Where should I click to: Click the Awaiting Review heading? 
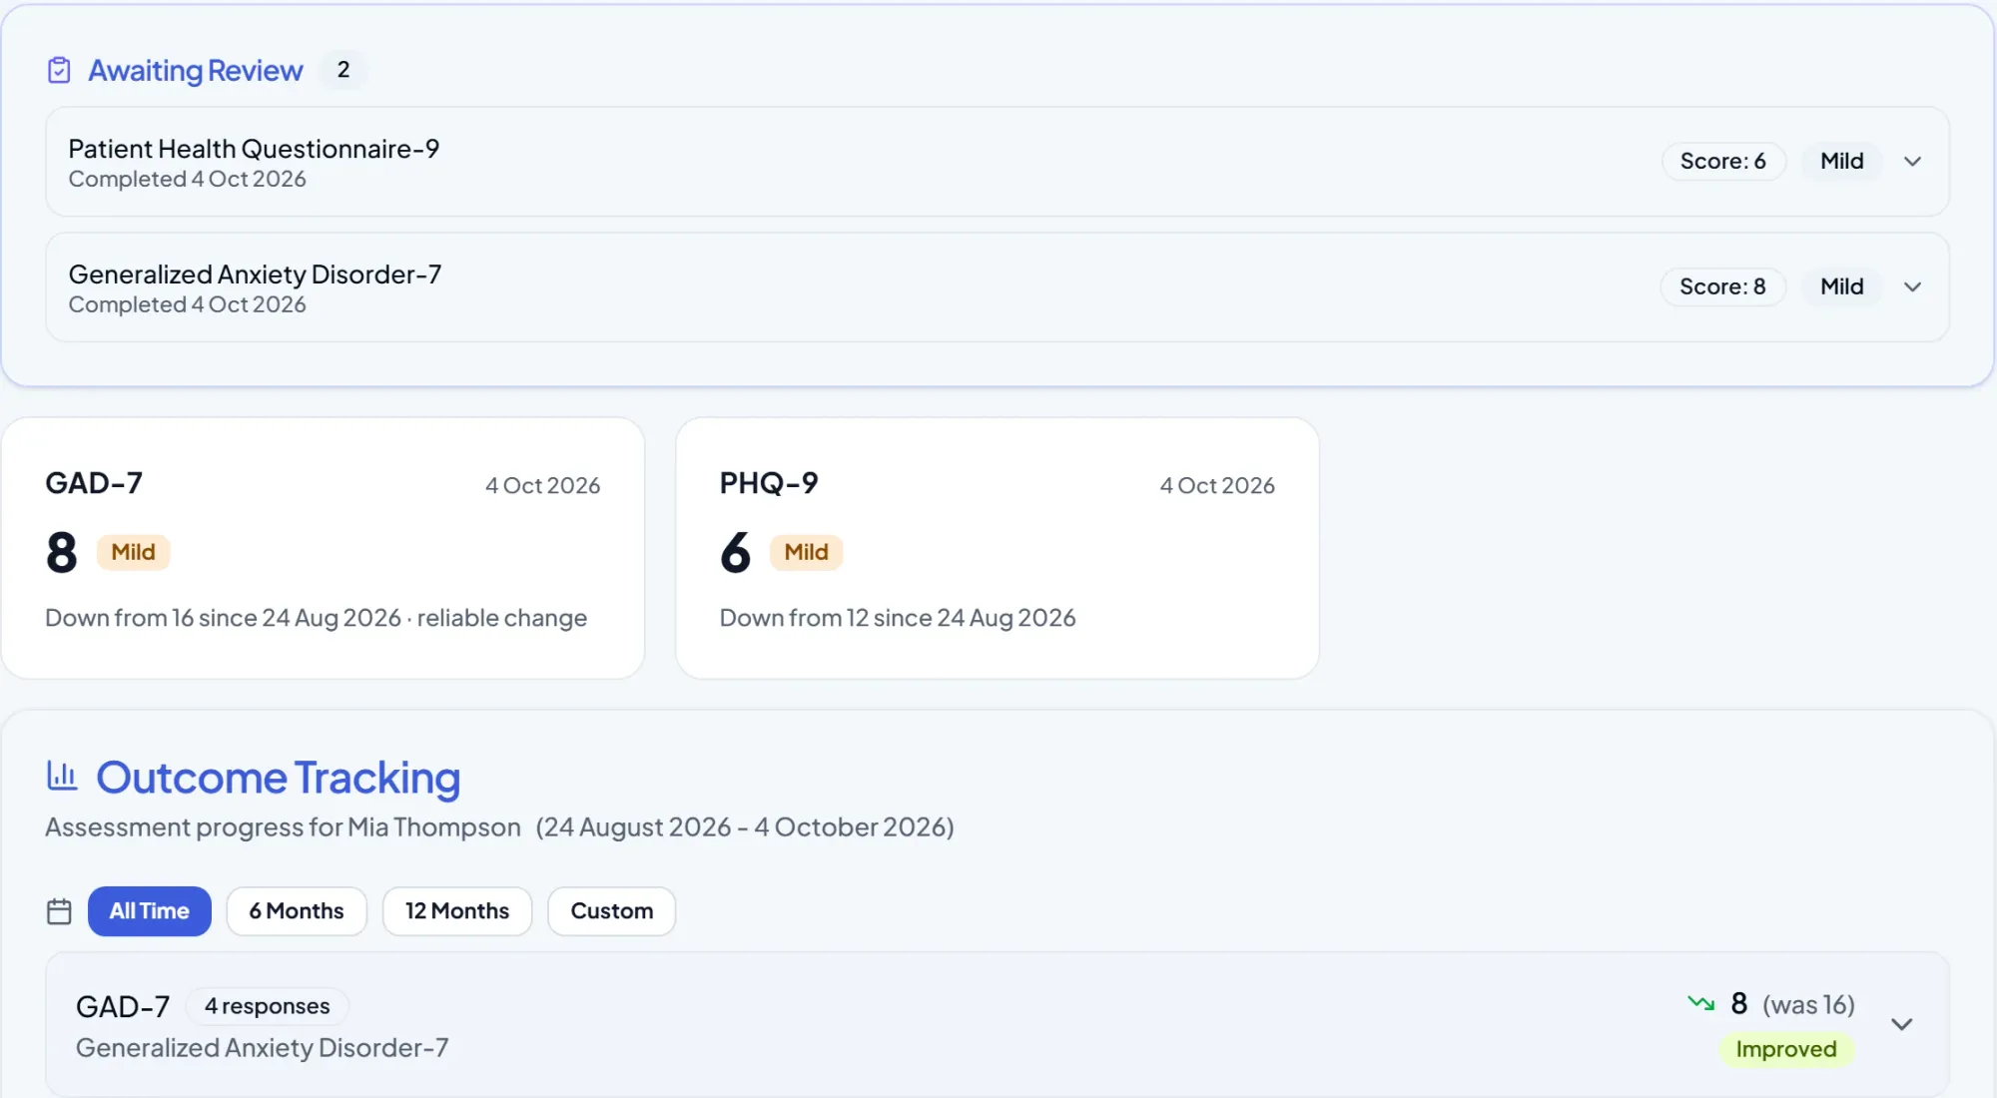(196, 70)
